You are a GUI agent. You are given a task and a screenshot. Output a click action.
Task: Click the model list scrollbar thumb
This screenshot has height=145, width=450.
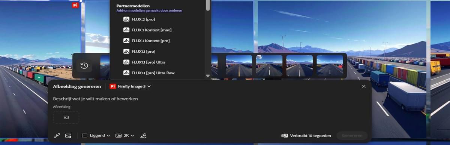(x=208, y=5)
